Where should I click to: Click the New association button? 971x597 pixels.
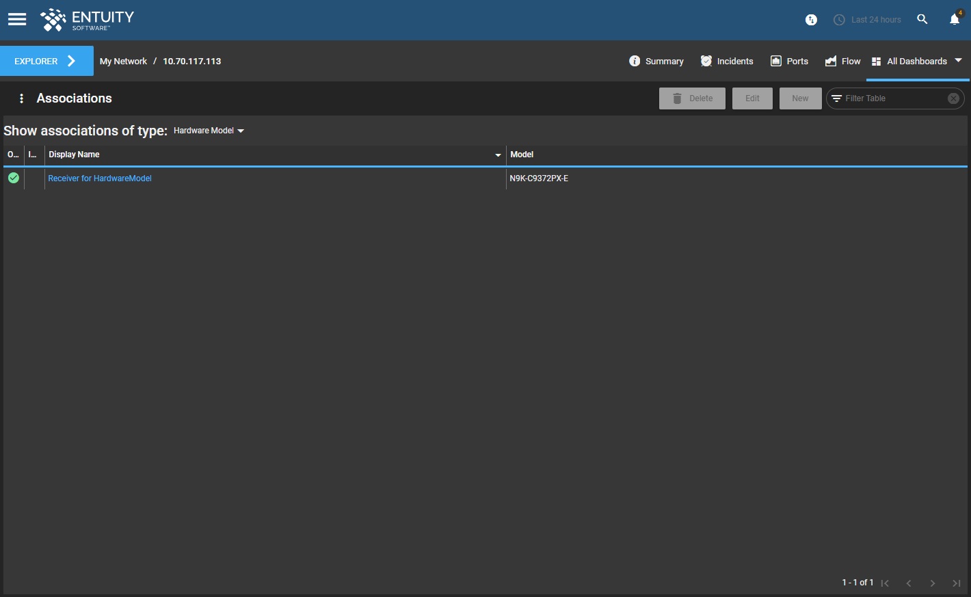tap(800, 98)
